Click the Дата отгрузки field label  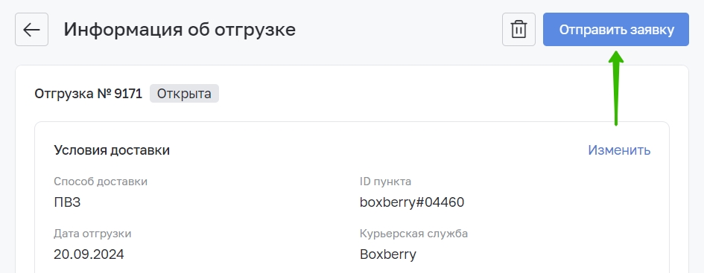tap(92, 234)
